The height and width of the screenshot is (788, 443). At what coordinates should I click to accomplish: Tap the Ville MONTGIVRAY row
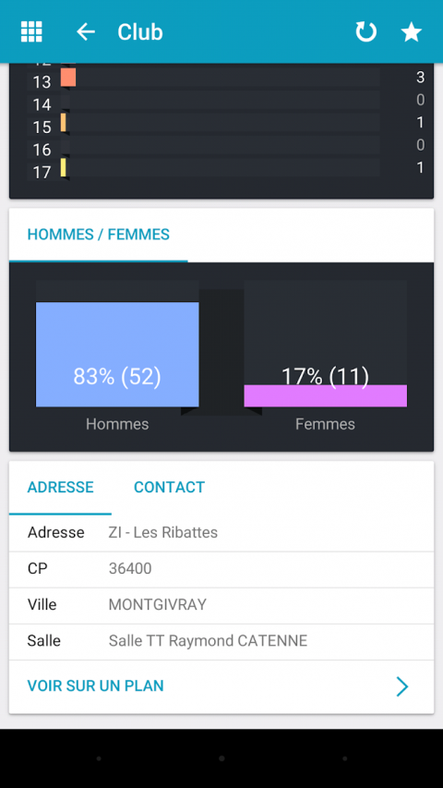(x=221, y=606)
